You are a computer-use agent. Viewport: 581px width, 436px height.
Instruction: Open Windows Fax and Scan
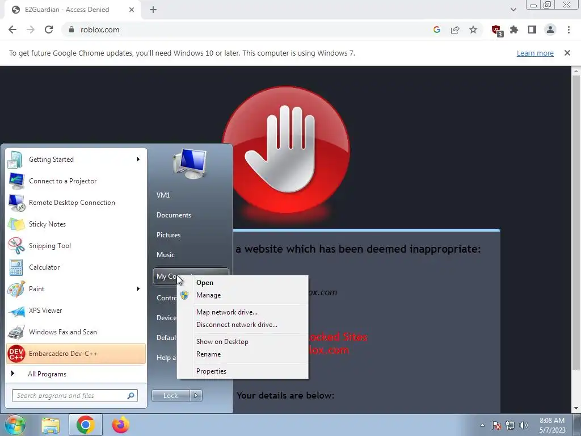click(x=76, y=332)
